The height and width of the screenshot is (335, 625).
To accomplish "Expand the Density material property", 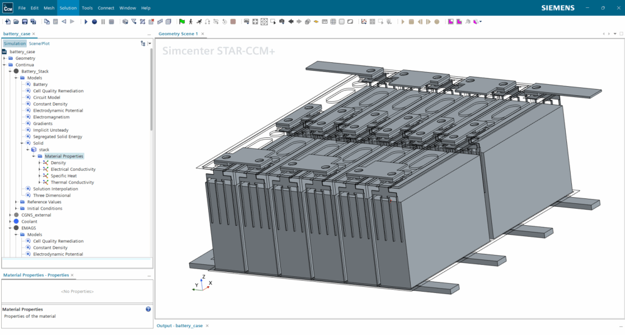I will [x=40, y=163].
